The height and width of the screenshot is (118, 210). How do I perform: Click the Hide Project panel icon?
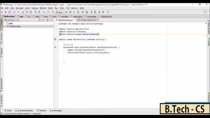click(52, 20)
